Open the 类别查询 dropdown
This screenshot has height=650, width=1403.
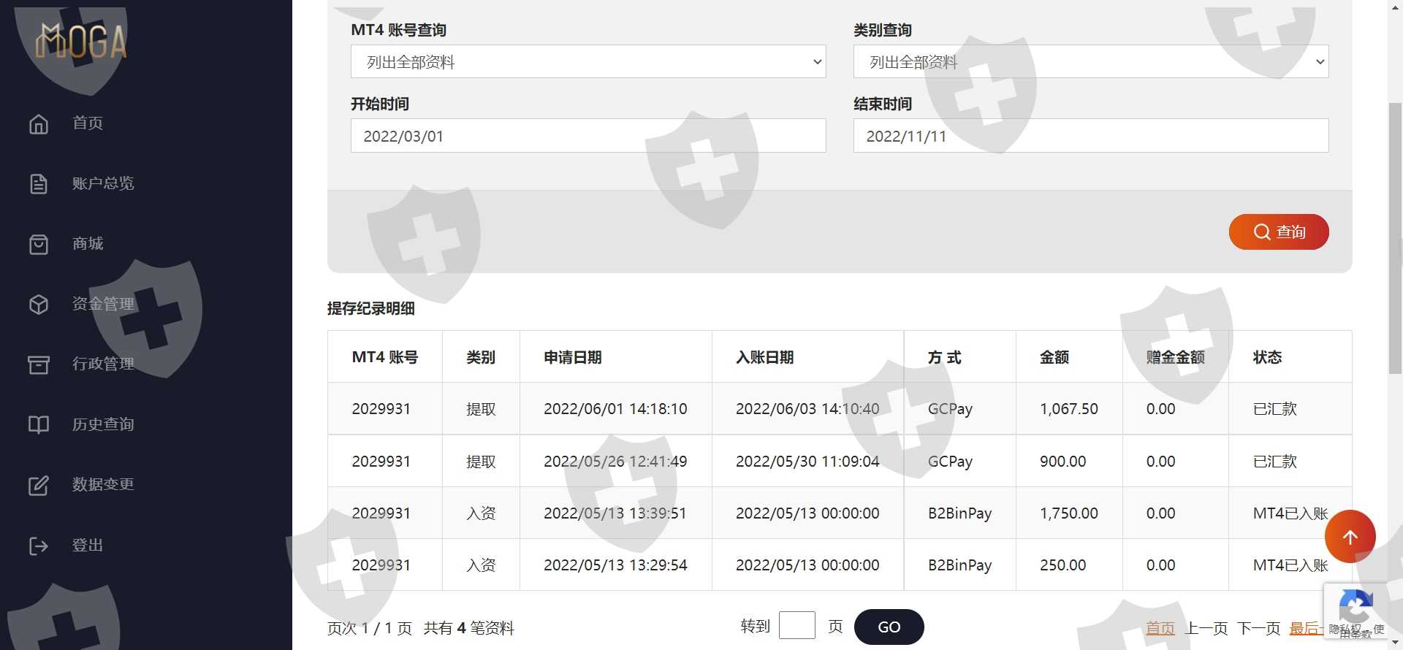[1090, 62]
